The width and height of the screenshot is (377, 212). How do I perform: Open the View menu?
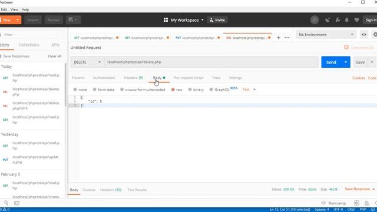point(14,9)
